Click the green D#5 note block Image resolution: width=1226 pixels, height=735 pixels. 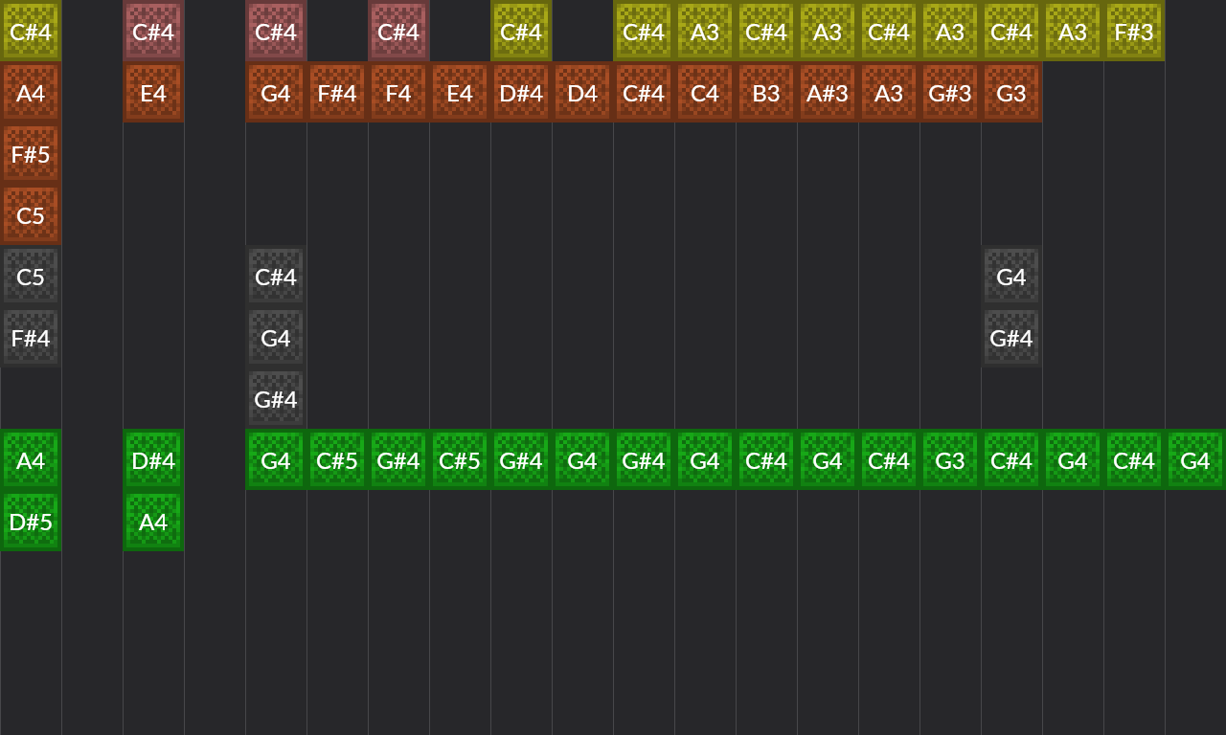pyautogui.click(x=31, y=522)
